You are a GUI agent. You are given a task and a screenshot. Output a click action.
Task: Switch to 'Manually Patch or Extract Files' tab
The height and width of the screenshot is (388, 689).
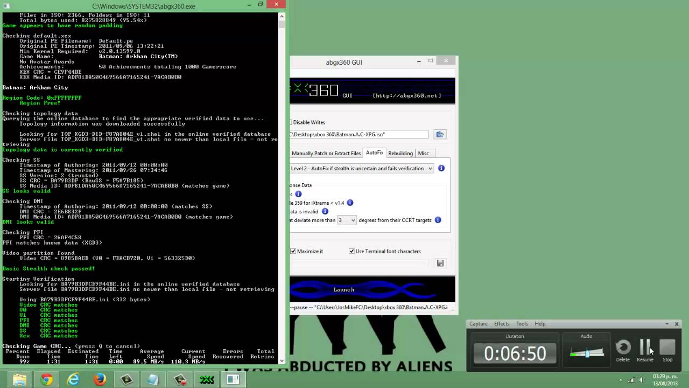point(326,154)
